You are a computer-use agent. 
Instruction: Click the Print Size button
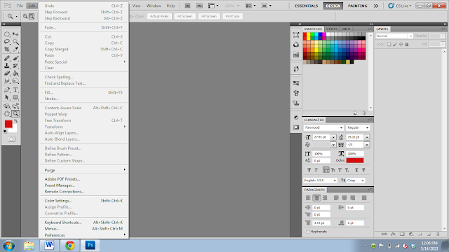[x=232, y=16]
